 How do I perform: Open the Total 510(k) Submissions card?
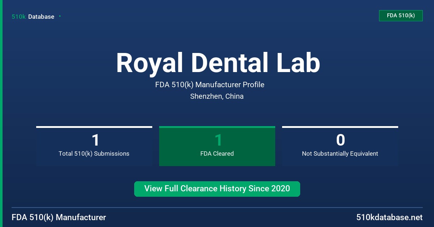pyautogui.click(x=94, y=146)
